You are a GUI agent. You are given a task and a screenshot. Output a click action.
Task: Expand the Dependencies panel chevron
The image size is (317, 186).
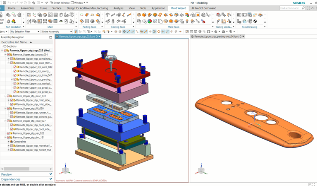pyautogui.click(x=51, y=179)
